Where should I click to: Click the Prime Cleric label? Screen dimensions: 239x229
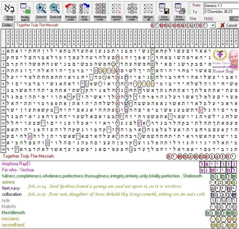[221, 63]
